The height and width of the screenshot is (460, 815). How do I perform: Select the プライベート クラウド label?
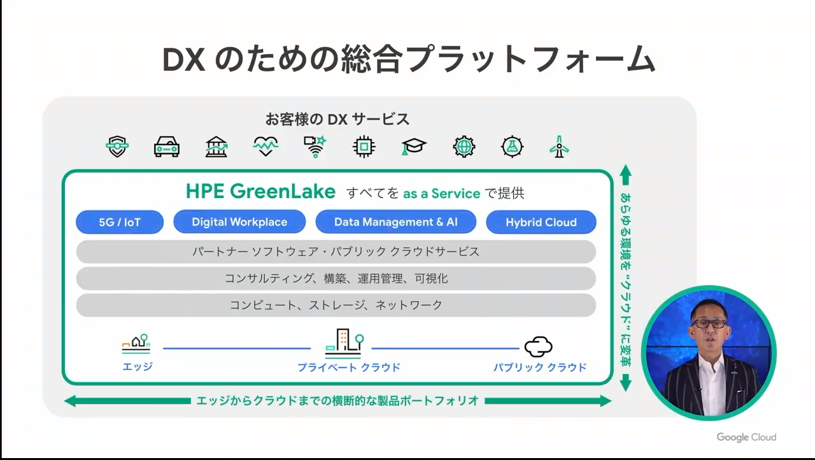(x=349, y=367)
